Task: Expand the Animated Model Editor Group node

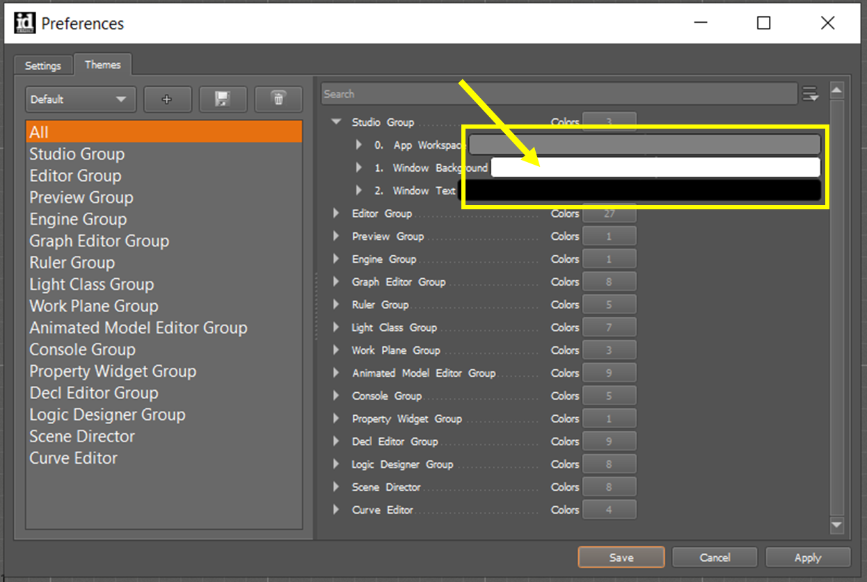Action: point(336,373)
